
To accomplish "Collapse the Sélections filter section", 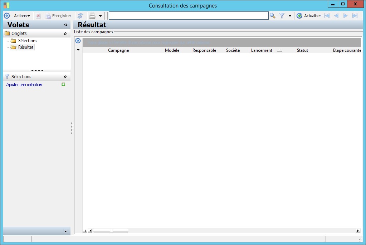I will pyautogui.click(x=65, y=77).
